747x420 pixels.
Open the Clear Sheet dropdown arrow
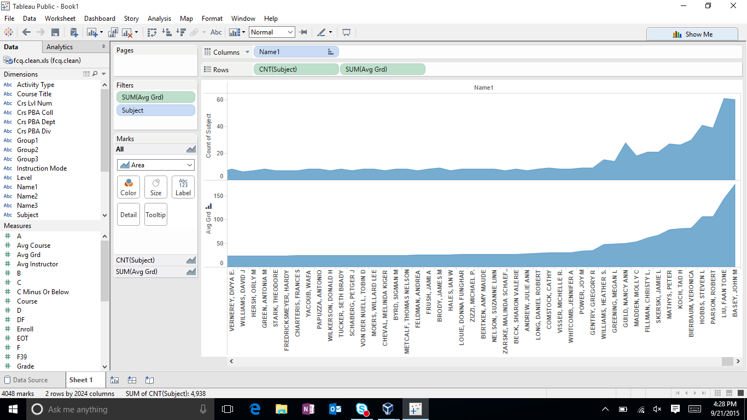[136, 33]
